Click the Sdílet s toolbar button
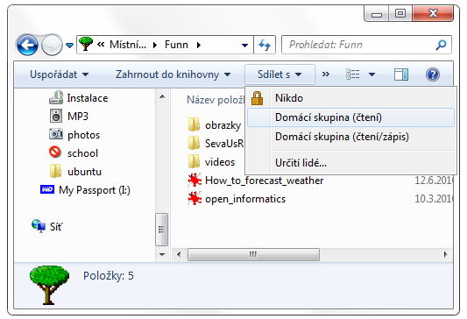 [x=279, y=74]
